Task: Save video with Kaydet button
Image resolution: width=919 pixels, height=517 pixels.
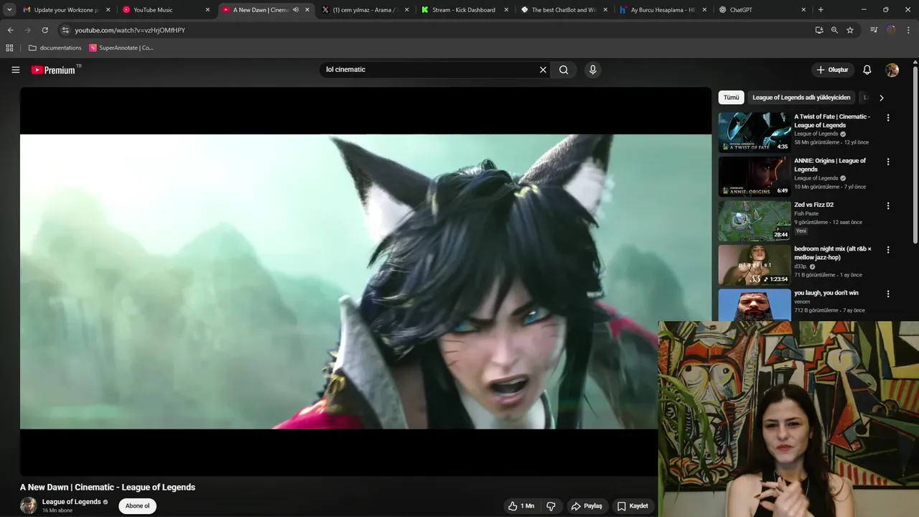Action: coord(633,506)
